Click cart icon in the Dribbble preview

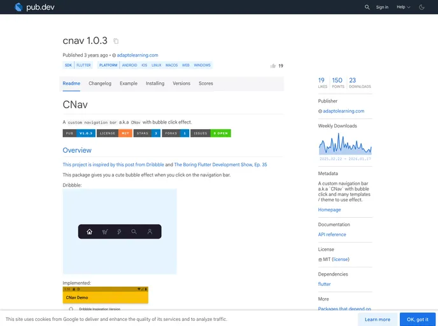pyautogui.click(x=104, y=232)
